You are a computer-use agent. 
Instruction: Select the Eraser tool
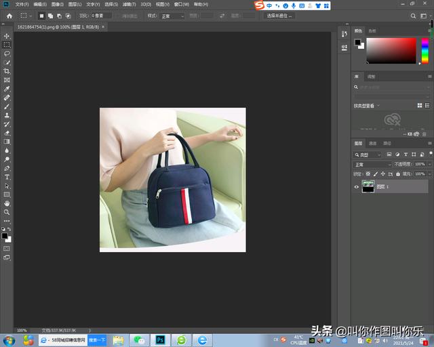click(7, 133)
